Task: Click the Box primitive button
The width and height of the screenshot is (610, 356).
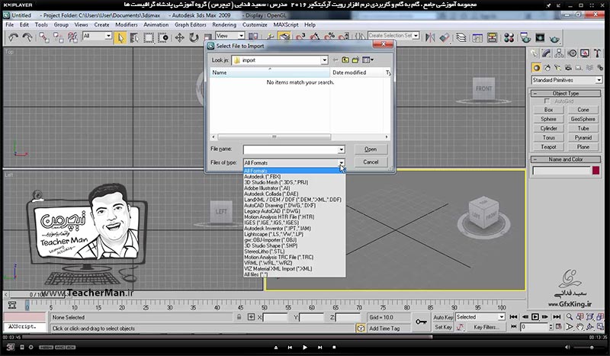Action: click(548, 110)
